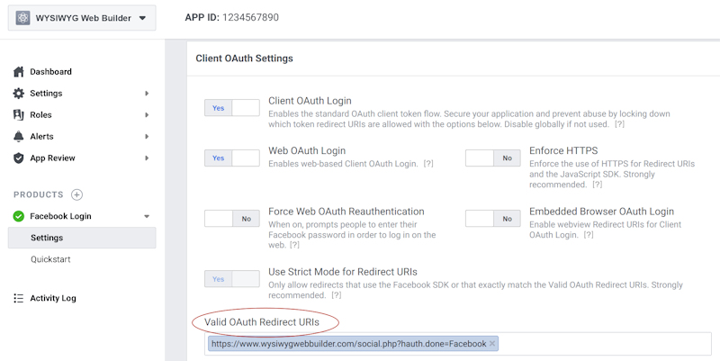Viewport: 720px width, 361px height.
Task: Click the WYSIWYG Web Builder app atom icon
Action: pyautogui.click(x=22, y=18)
